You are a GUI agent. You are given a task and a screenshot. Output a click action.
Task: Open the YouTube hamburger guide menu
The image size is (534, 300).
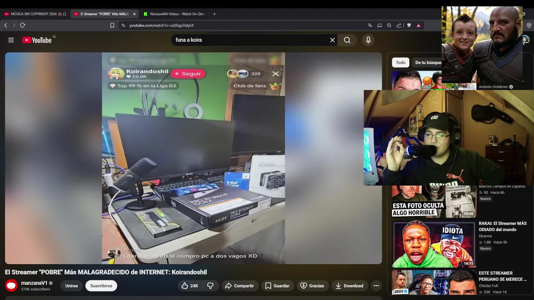point(11,40)
